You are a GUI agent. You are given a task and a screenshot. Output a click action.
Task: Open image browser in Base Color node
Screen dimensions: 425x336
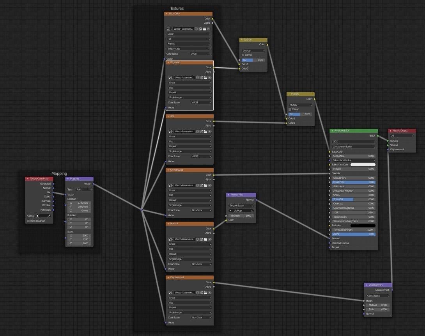[169, 29]
